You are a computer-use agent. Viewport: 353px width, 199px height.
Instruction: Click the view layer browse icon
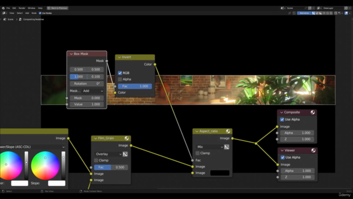point(319,8)
